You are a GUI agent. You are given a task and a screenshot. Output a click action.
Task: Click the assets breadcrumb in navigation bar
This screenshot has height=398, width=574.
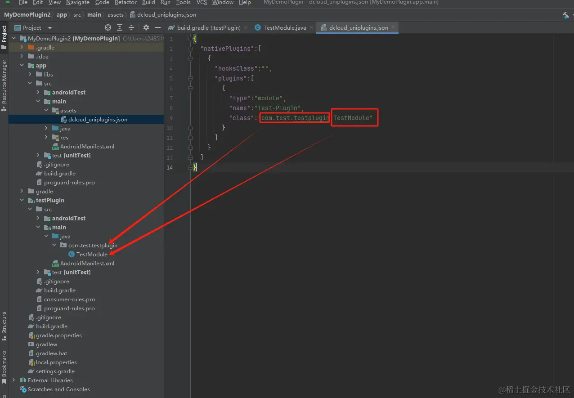point(116,15)
